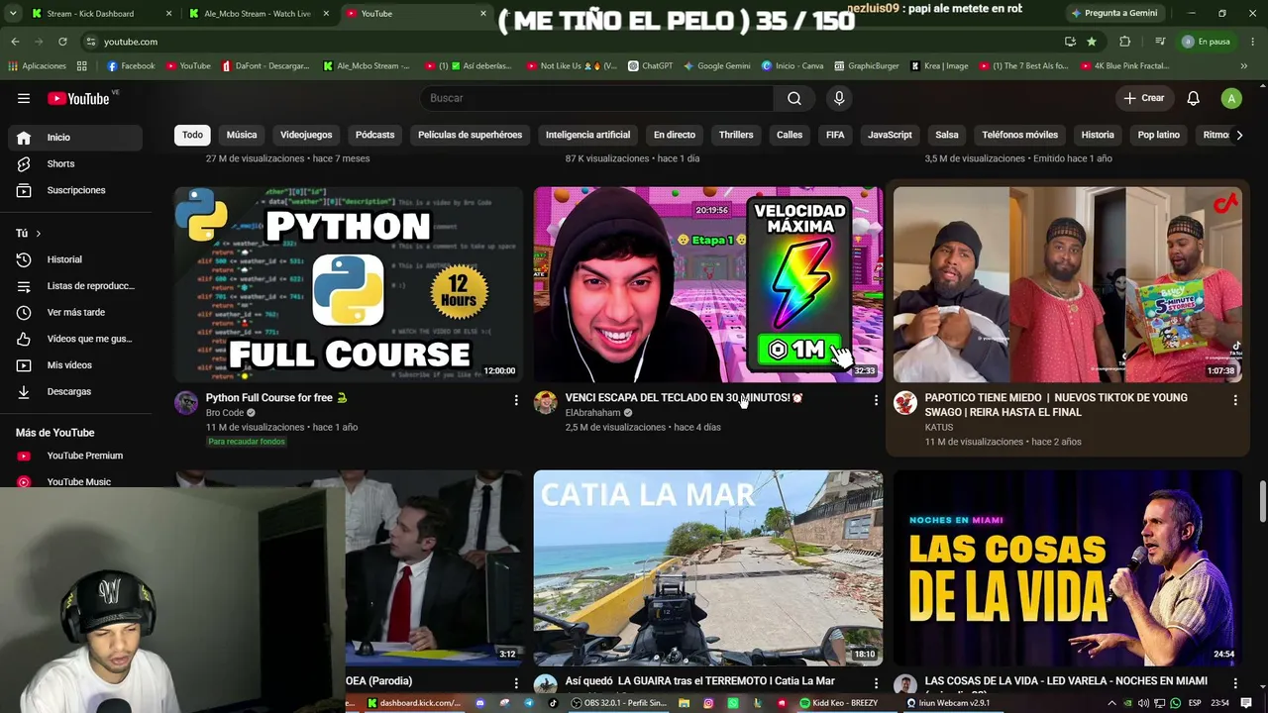Open the green account avatar menu
Screen dimensions: 1268x713
(x=1231, y=98)
